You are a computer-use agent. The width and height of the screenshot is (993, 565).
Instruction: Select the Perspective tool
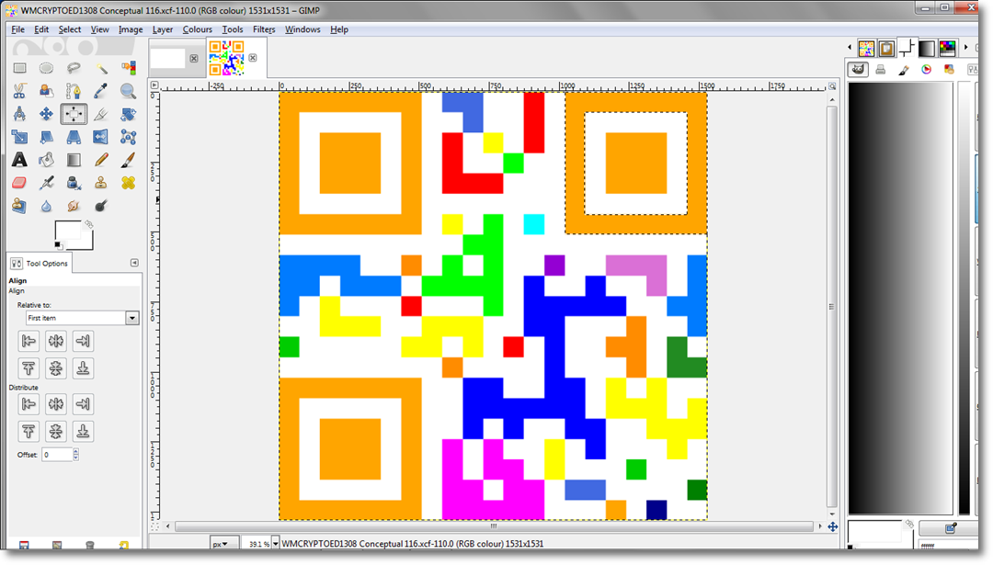74,137
